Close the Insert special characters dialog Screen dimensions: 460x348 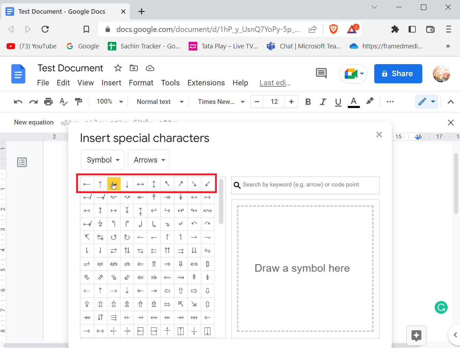379,134
